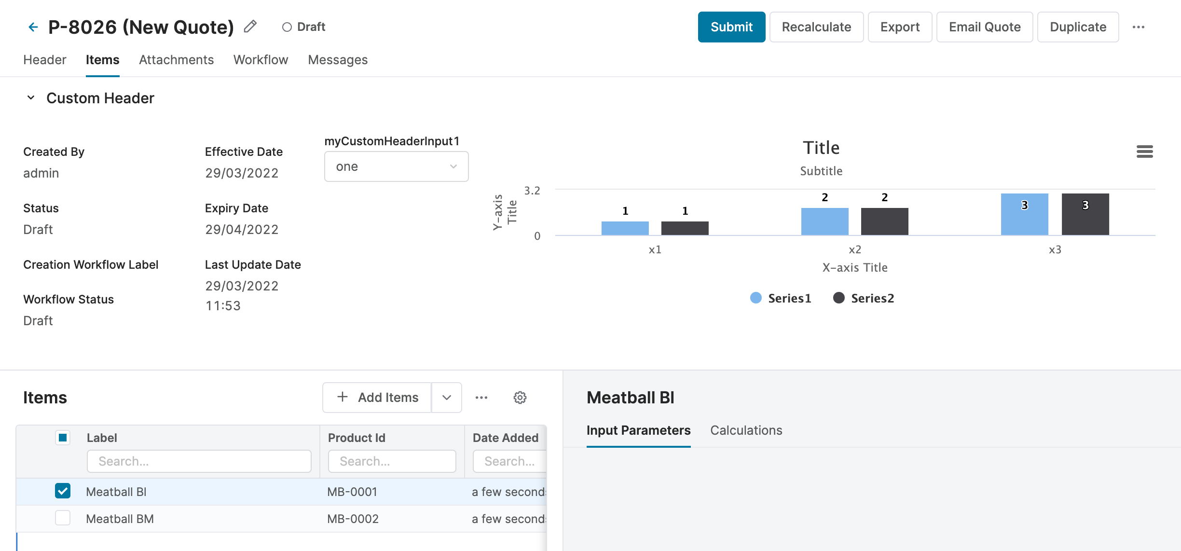Collapse the Custom Header section
Image resolution: width=1181 pixels, height=551 pixels.
click(x=31, y=98)
